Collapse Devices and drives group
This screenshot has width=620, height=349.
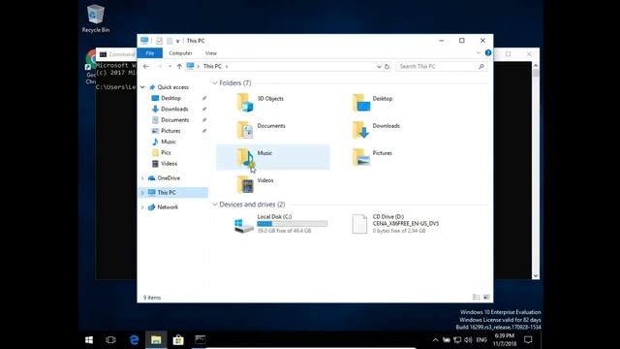(215, 205)
